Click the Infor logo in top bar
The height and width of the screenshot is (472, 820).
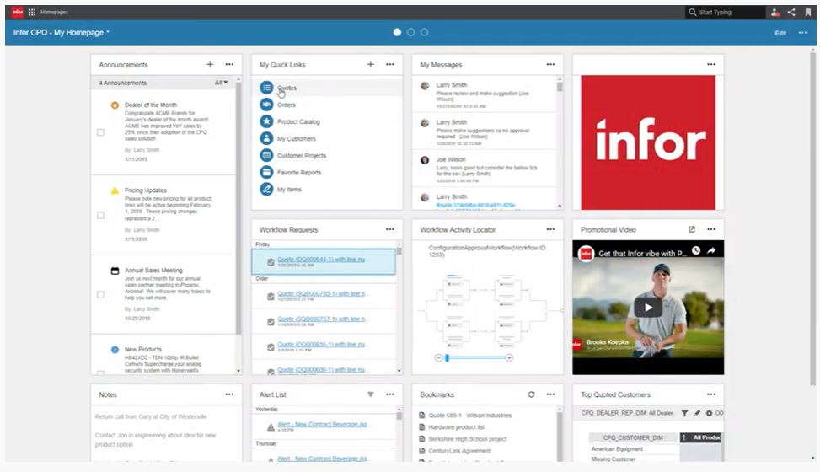(x=17, y=12)
